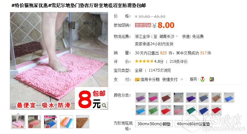247x134 pixels.
Task: Choose the pink mat color in second row
Action: pos(179,110)
